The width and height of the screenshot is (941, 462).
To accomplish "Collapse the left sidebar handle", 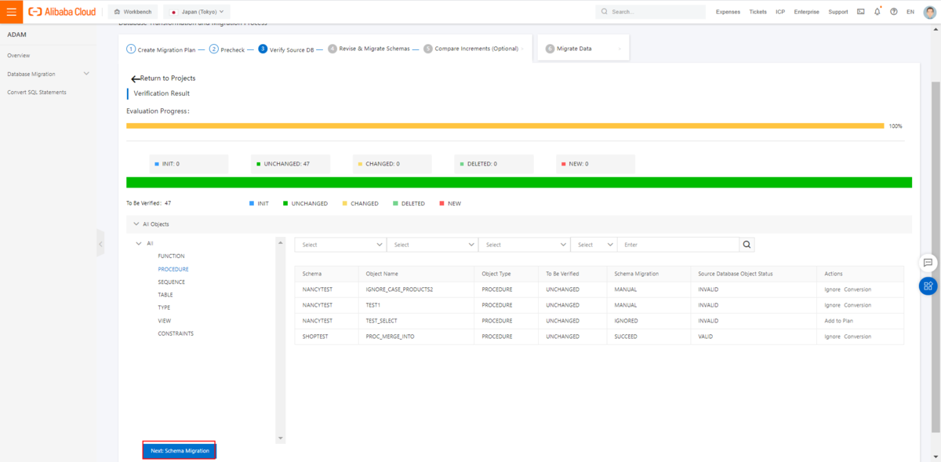I will click(100, 244).
